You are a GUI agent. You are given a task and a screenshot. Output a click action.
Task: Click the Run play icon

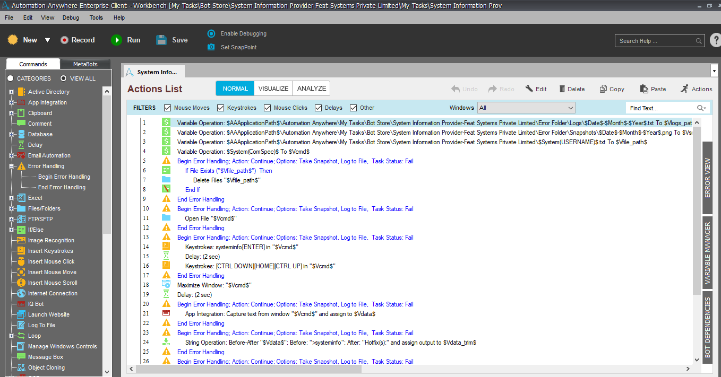point(116,40)
